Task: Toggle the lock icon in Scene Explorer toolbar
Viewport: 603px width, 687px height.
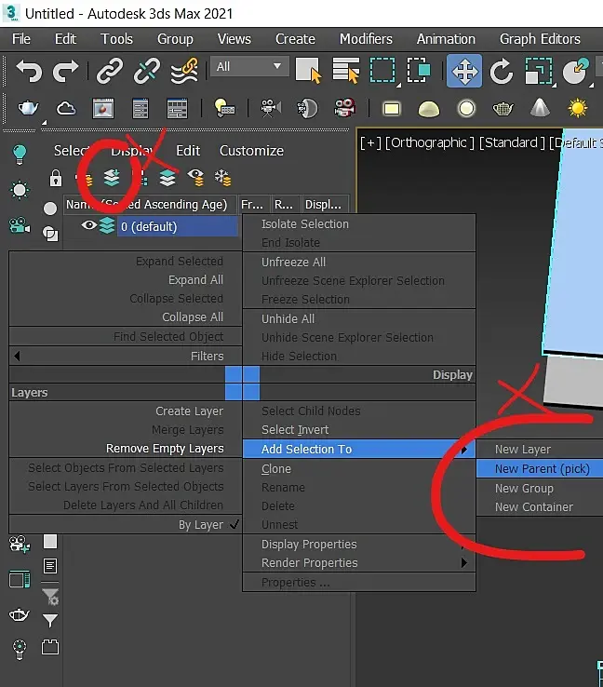Action: tap(56, 177)
